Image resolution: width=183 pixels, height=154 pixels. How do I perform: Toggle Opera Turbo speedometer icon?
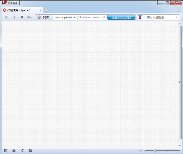30,151
